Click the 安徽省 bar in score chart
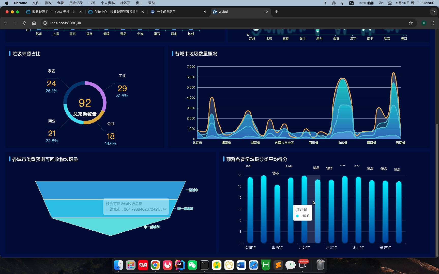The height and width of the screenshot is (274, 439). pyautogui.click(x=250, y=210)
